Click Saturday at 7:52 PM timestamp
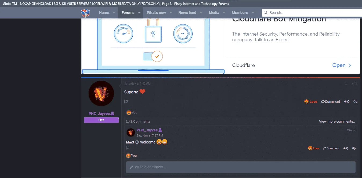 (x=137, y=84)
